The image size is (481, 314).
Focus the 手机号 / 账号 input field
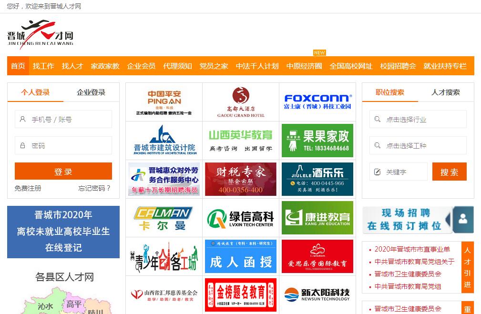click(63, 119)
